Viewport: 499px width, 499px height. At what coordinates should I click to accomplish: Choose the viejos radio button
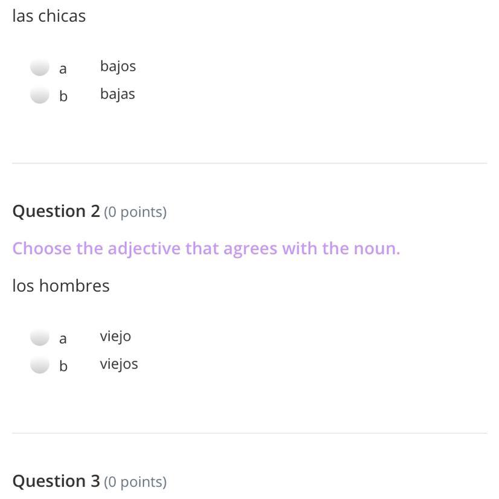tap(40, 365)
